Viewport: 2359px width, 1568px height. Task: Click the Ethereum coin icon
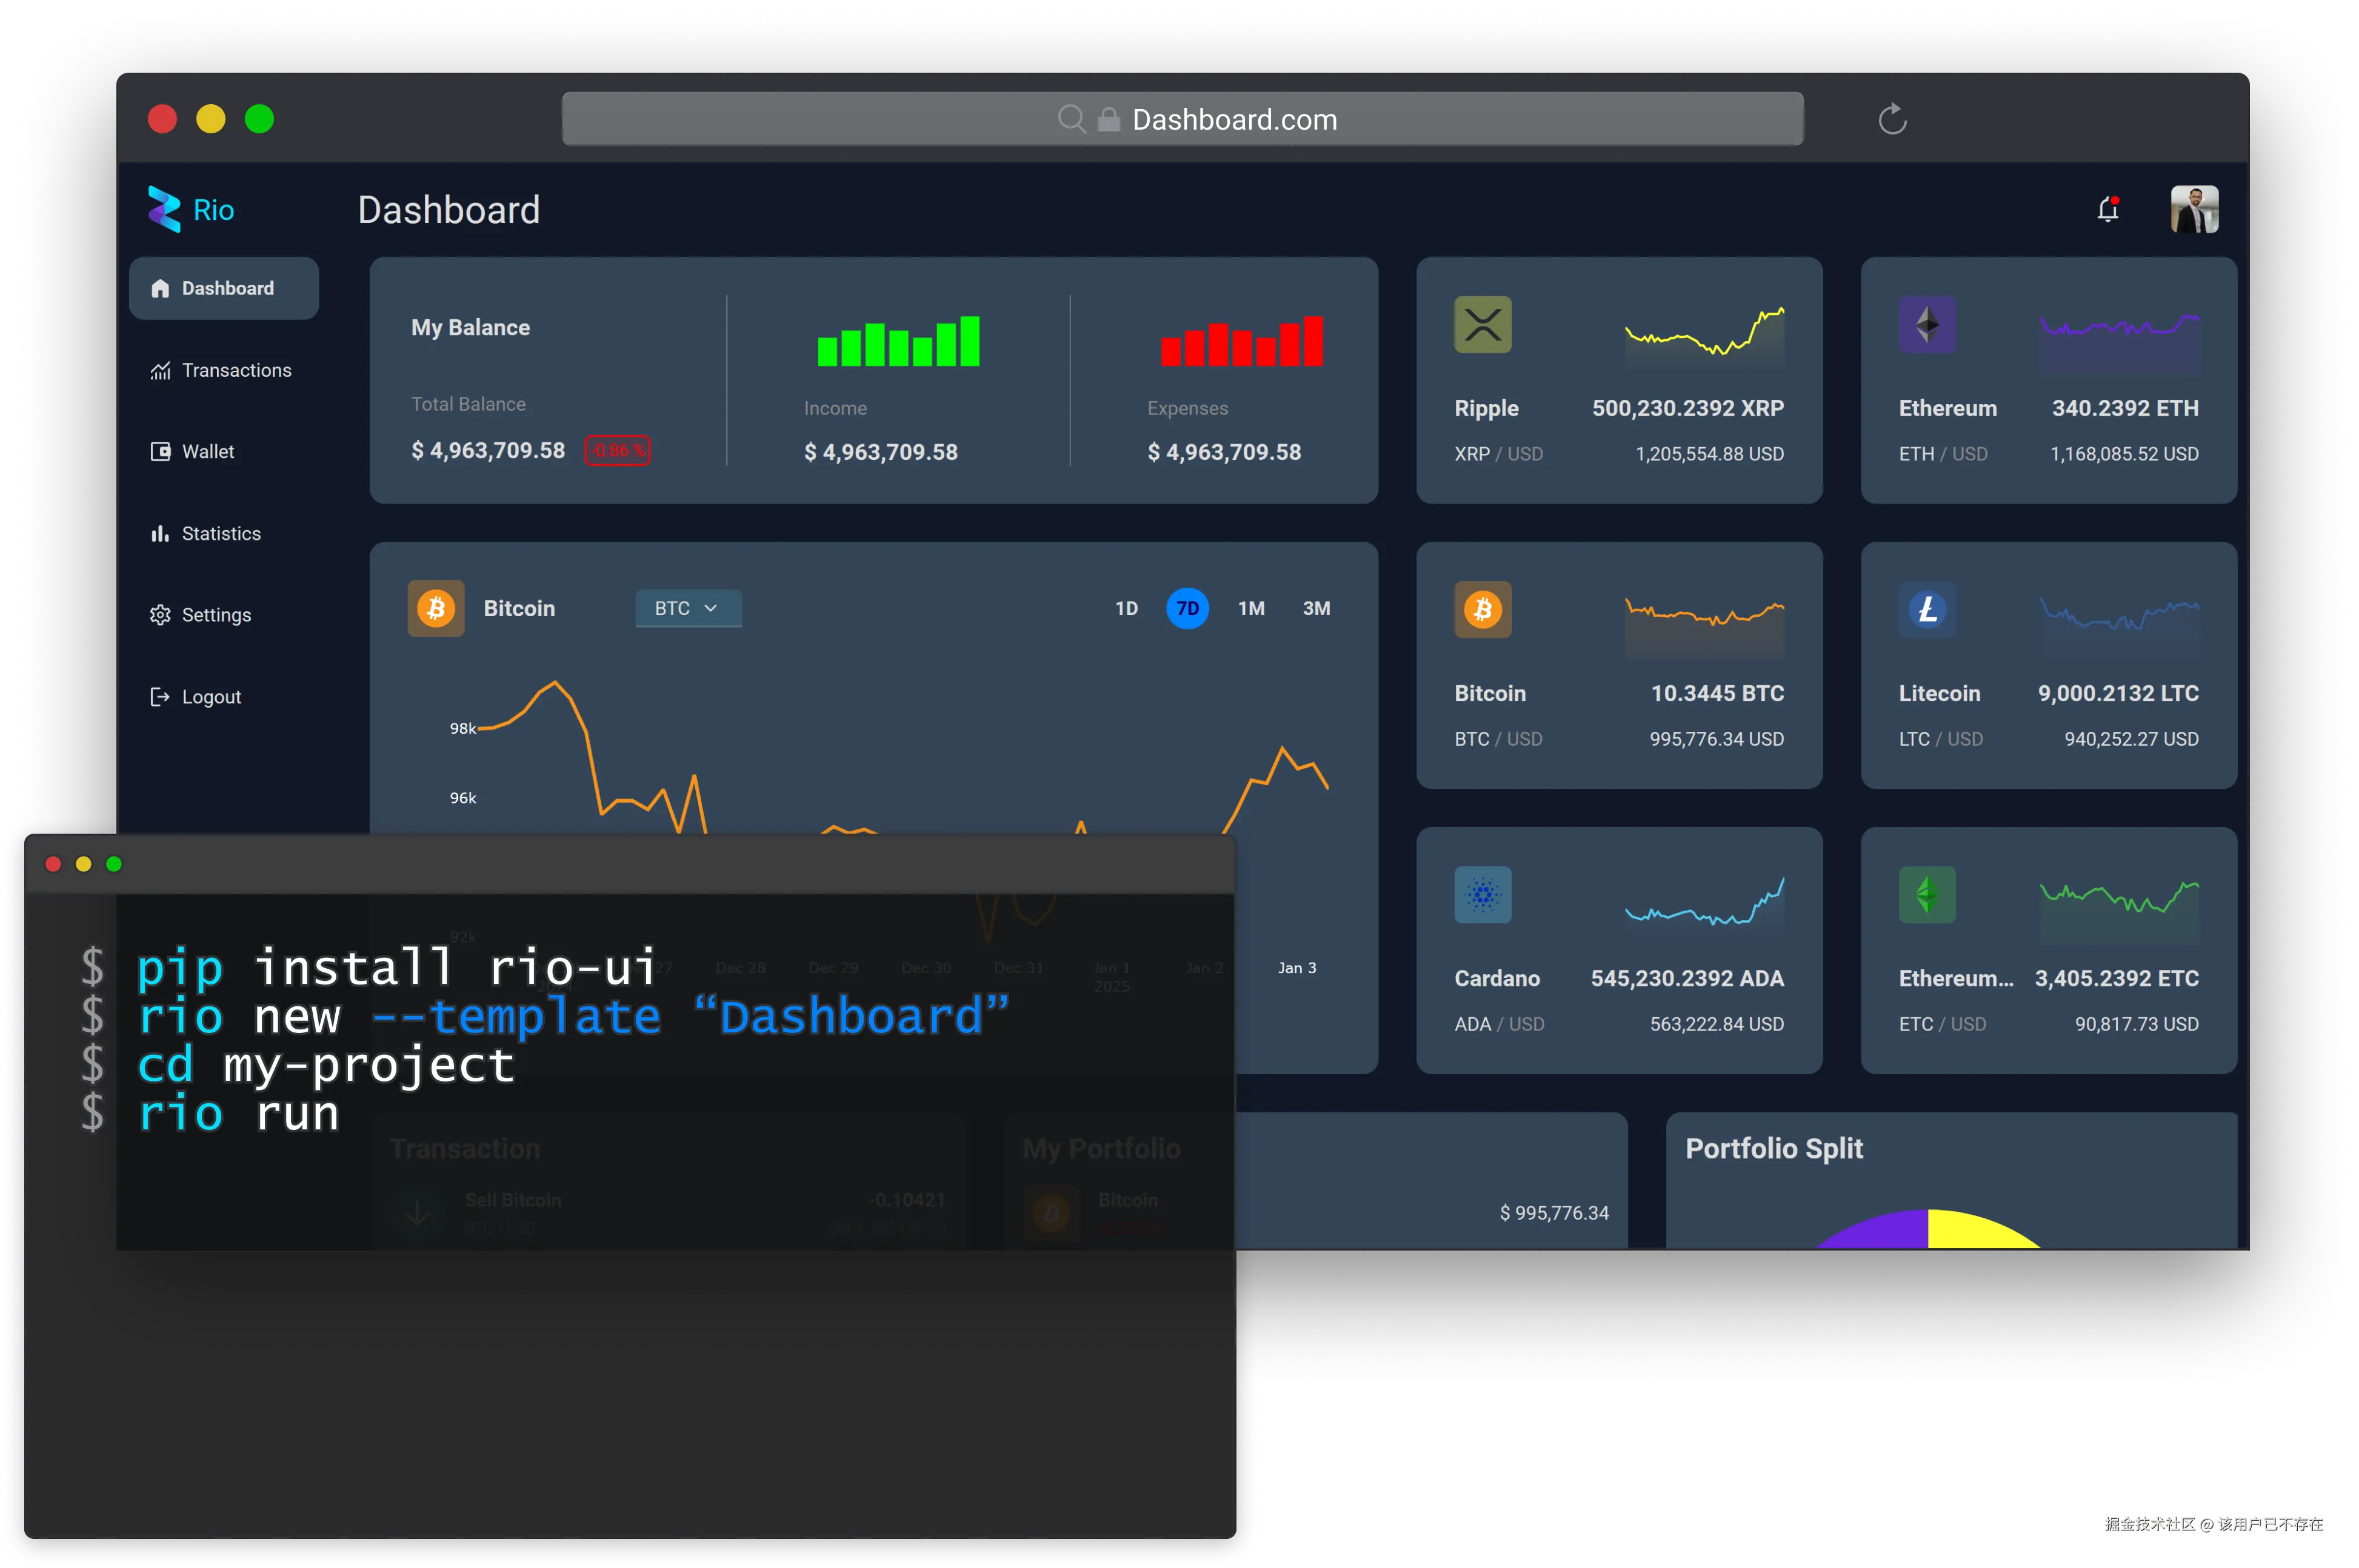1927,325
